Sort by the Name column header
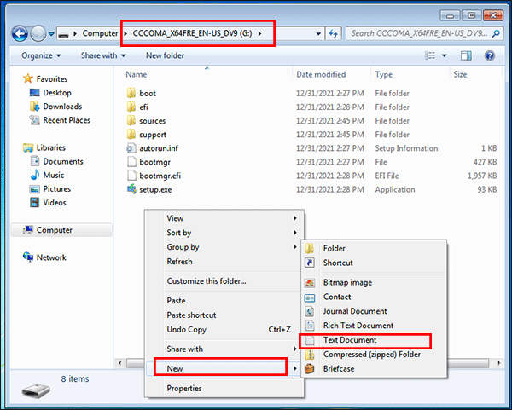512x410 pixels. [137, 74]
